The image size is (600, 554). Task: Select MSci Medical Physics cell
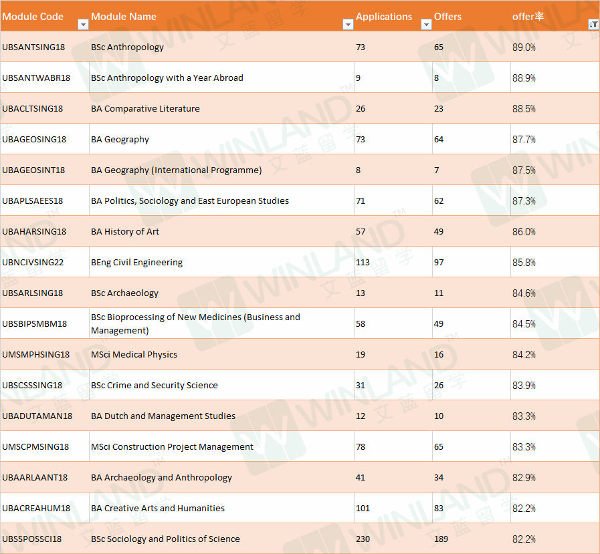pyautogui.click(x=221, y=354)
